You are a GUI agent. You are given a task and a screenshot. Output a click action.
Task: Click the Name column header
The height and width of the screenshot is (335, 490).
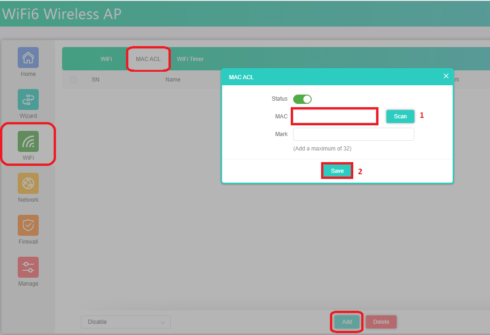(173, 80)
